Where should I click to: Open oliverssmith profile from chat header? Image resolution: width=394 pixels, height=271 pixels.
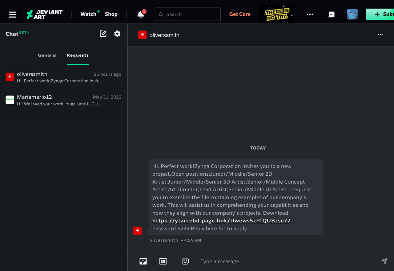(x=164, y=35)
